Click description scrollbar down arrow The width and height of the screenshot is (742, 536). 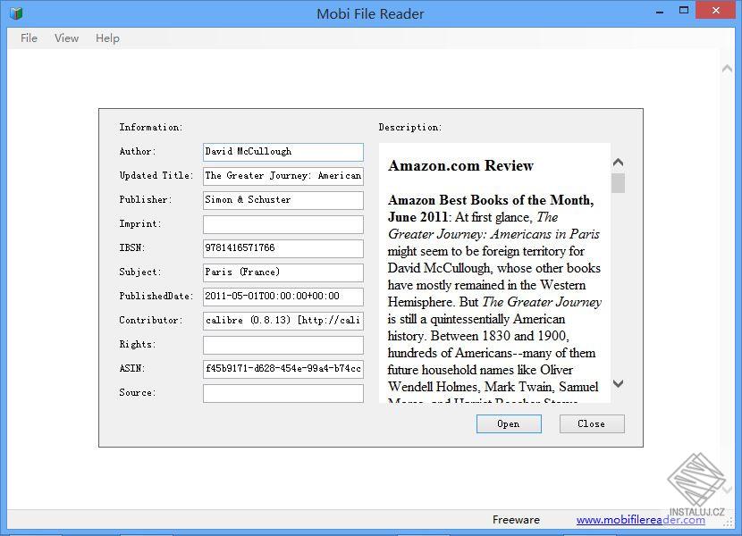tap(618, 383)
